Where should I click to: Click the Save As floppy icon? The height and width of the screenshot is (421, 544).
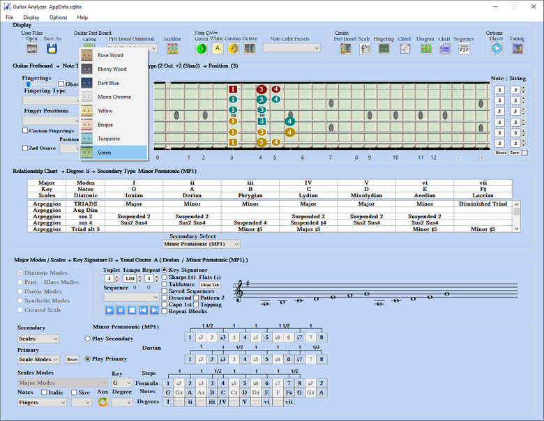click(52, 49)
